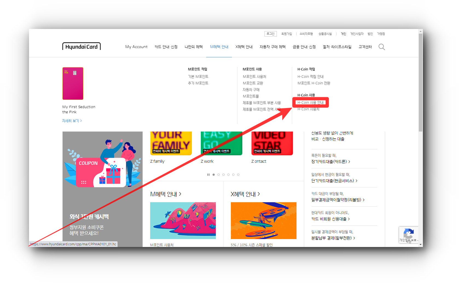
Task: Select 제휴몰 M포인트 부분 사용 item
Action: click(x=262, y=103)
